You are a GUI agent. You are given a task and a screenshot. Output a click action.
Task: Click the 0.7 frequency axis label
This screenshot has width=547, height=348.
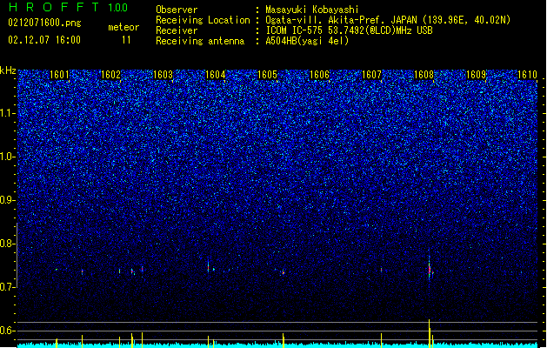click(8, 287)
